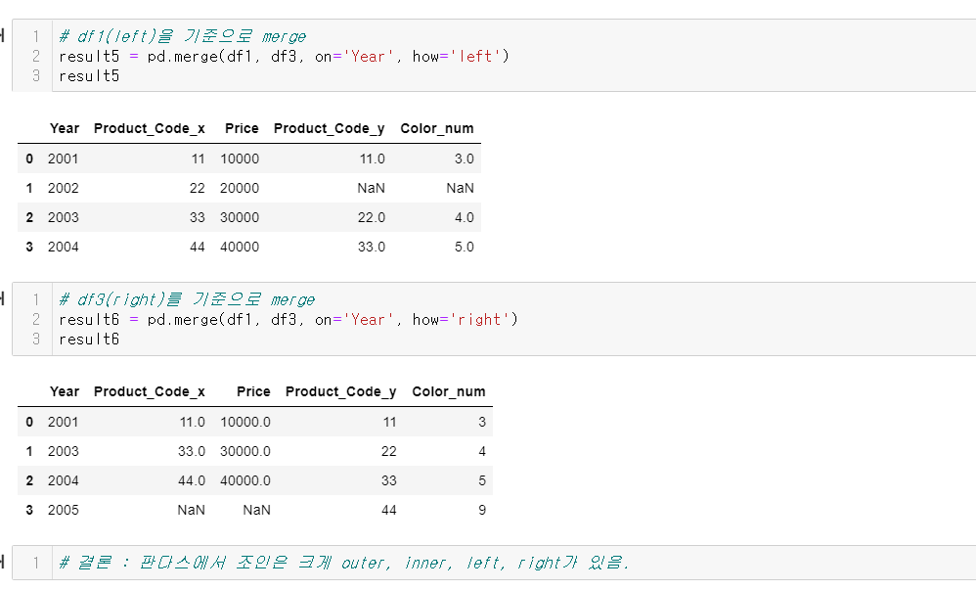This screenshot has width=976, height=590.
Task: Click Product_Code_x 22 in the 2002 row
Action: (x=198, y=188)
